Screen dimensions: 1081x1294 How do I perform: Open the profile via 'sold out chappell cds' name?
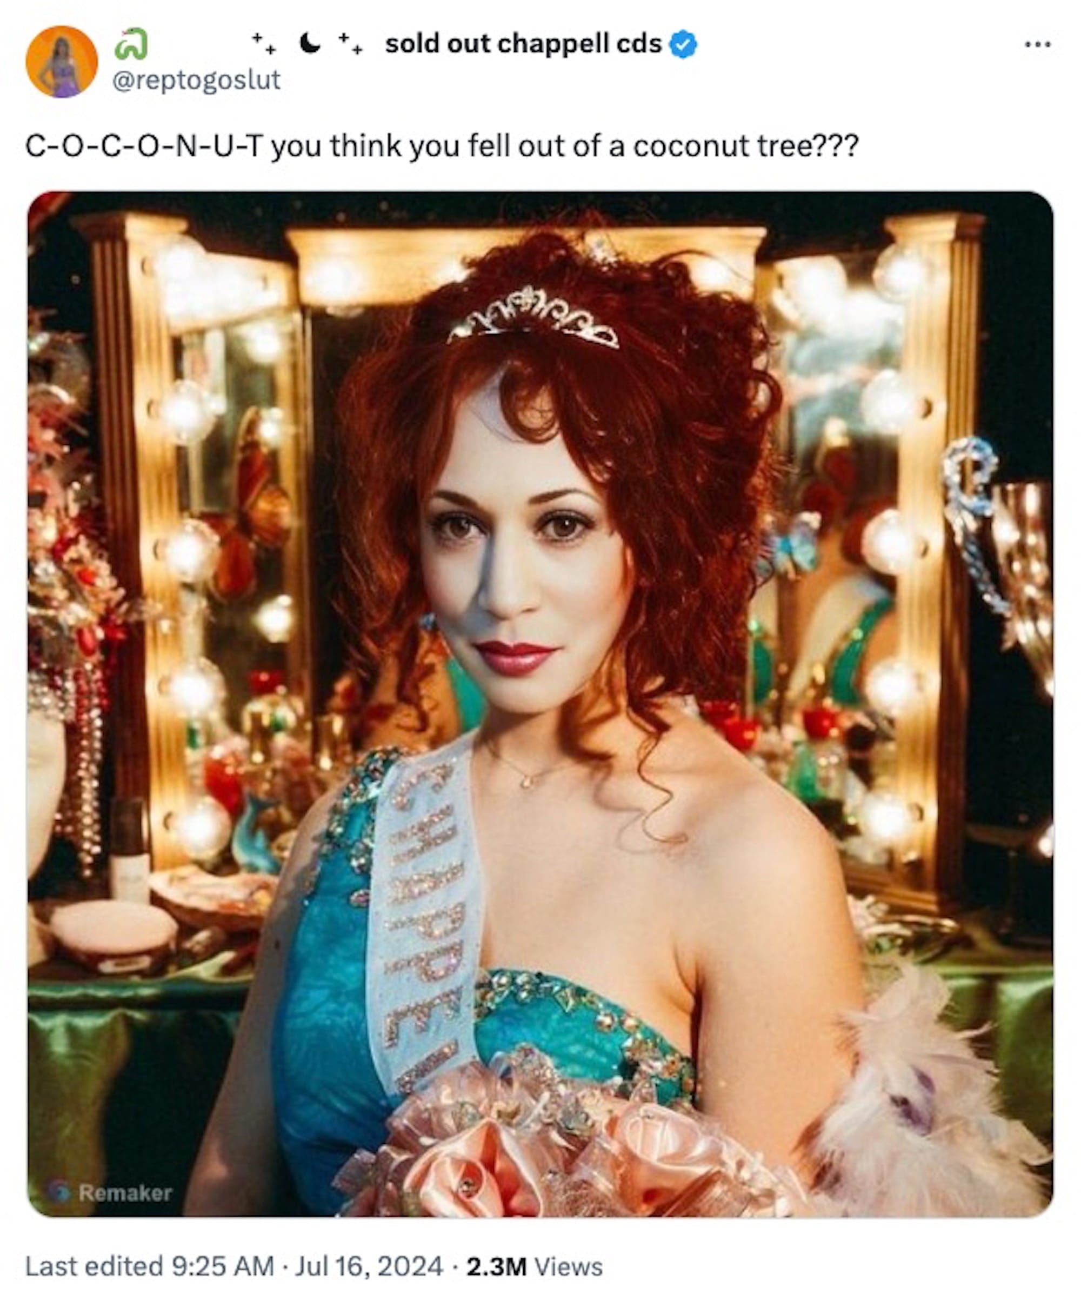coord(523,44)
